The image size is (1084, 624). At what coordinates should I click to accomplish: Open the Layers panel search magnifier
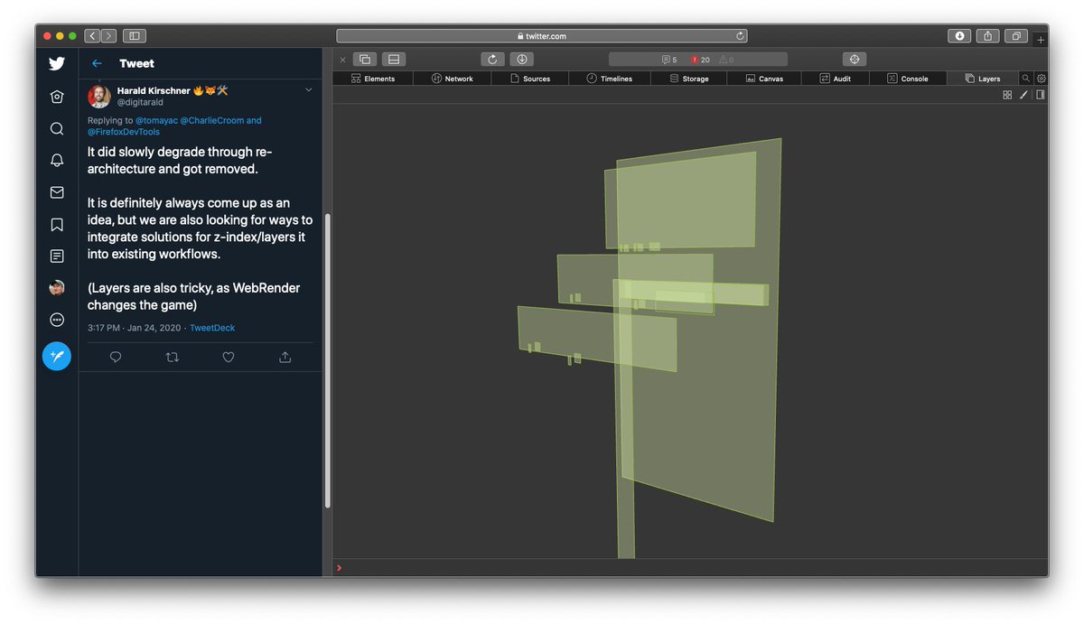click(1027, 79)
